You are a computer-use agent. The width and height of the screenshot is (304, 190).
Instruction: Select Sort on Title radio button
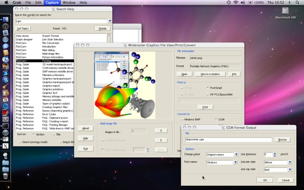coord(54,135)
